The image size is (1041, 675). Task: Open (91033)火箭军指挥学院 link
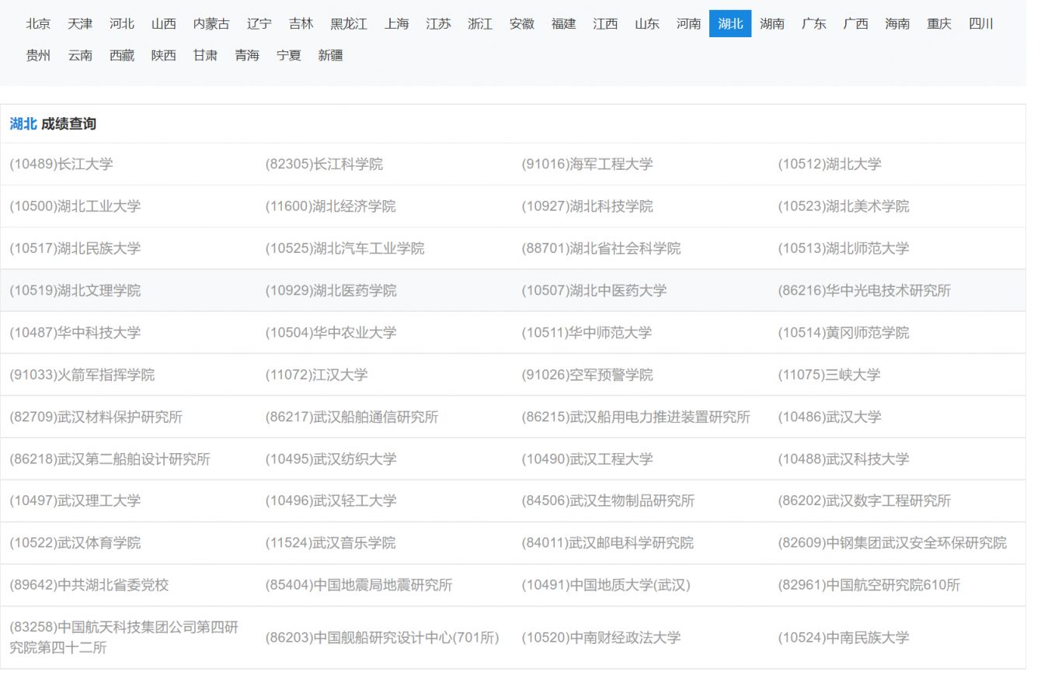82,375
